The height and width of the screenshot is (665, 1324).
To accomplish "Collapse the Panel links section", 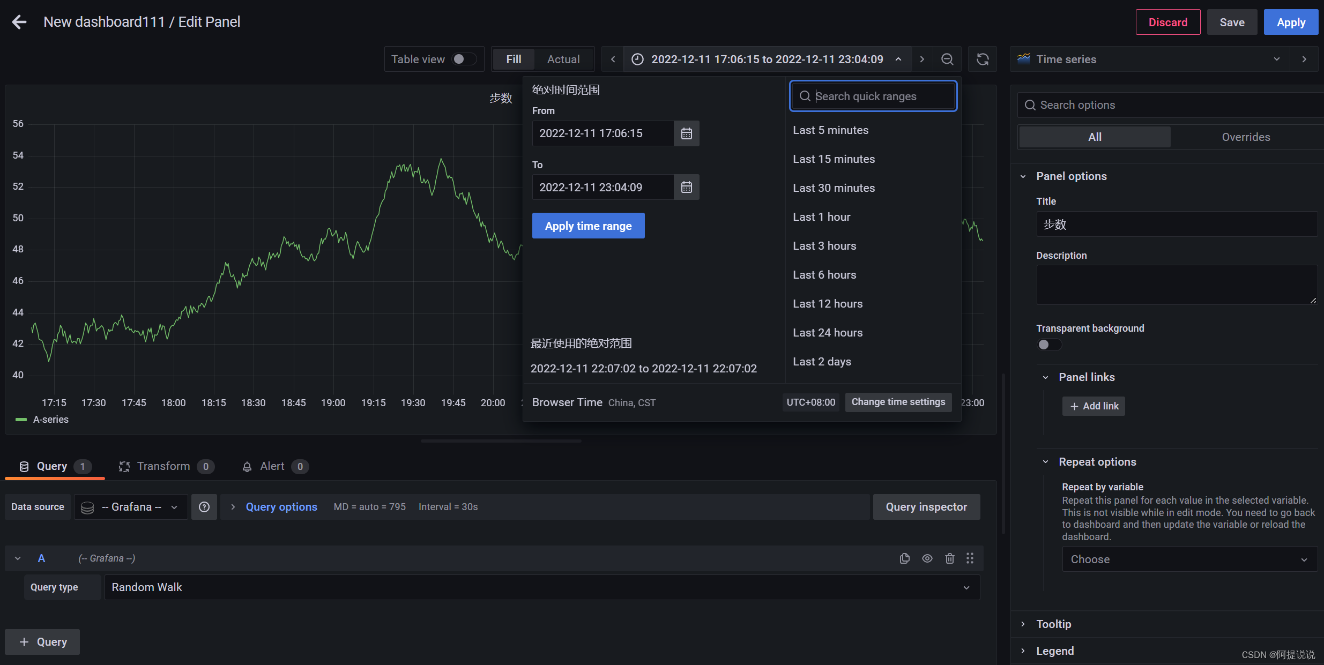I will pos(1045,377).
